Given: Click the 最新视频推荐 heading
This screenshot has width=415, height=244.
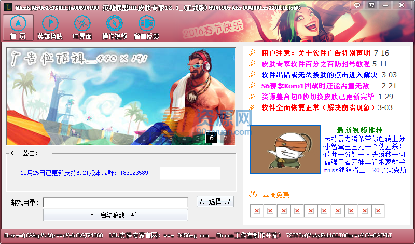Looking at the screenshot, I should tap(359, 130).
